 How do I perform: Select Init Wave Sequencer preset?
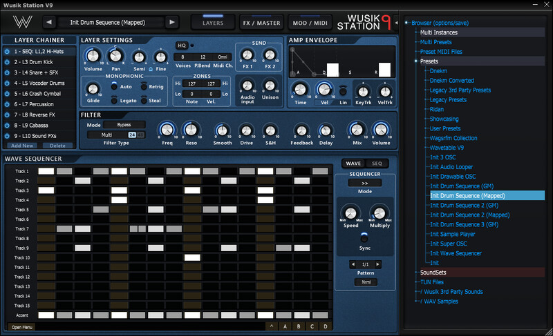click(456, 253)
